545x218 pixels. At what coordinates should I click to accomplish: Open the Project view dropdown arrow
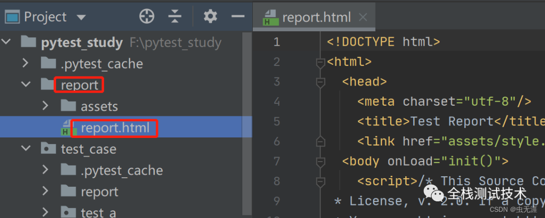81,17
